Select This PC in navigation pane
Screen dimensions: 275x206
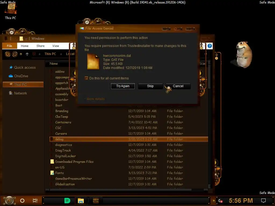23,84
